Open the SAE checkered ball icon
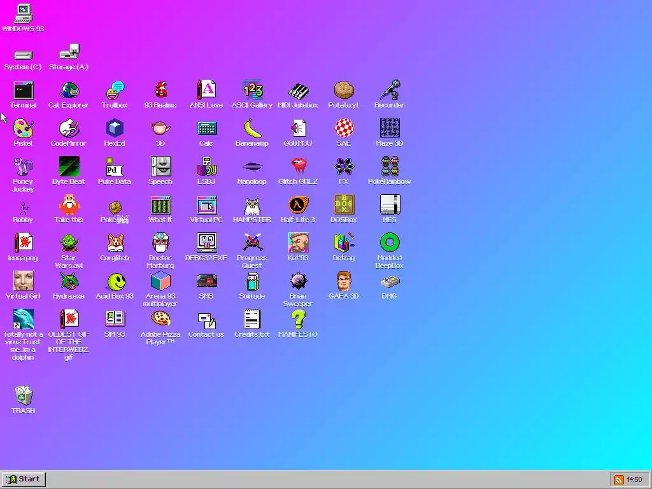The image size is (652, 489). click(344, 129)
